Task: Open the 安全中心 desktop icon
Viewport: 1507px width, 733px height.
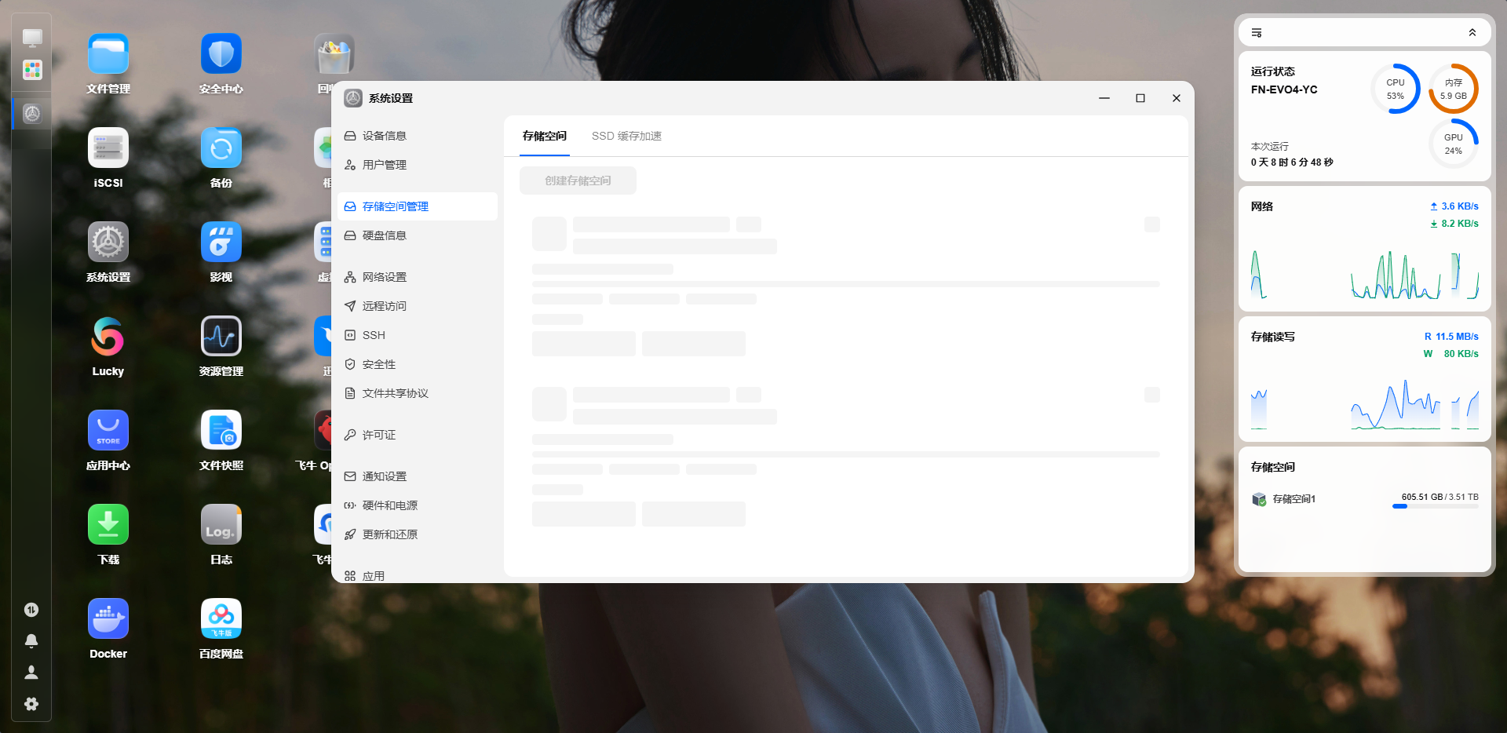Action: tap(221, 54)
